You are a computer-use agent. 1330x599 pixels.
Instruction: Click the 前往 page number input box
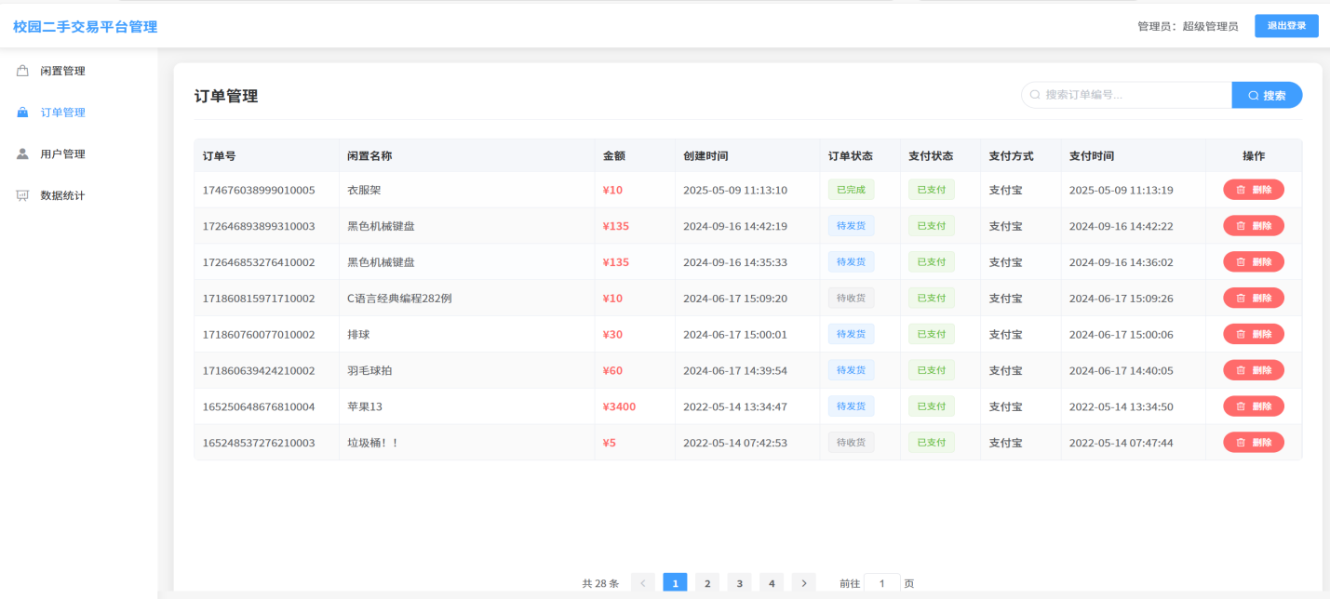881,583
